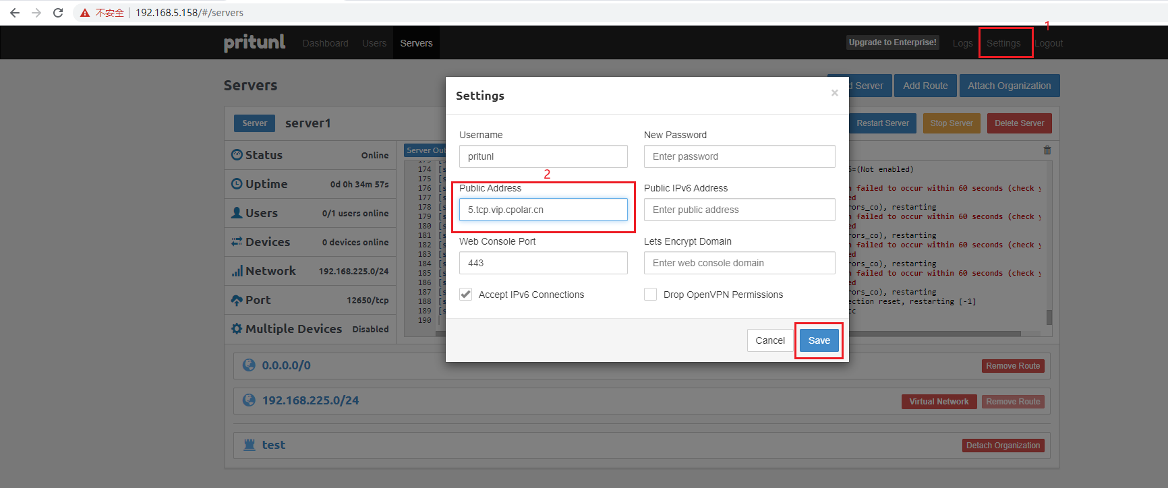Open the Servers tab in navbar
The width and height of the screenshot is (1168, 488).
pyautogui.click(x=416, y=43)
